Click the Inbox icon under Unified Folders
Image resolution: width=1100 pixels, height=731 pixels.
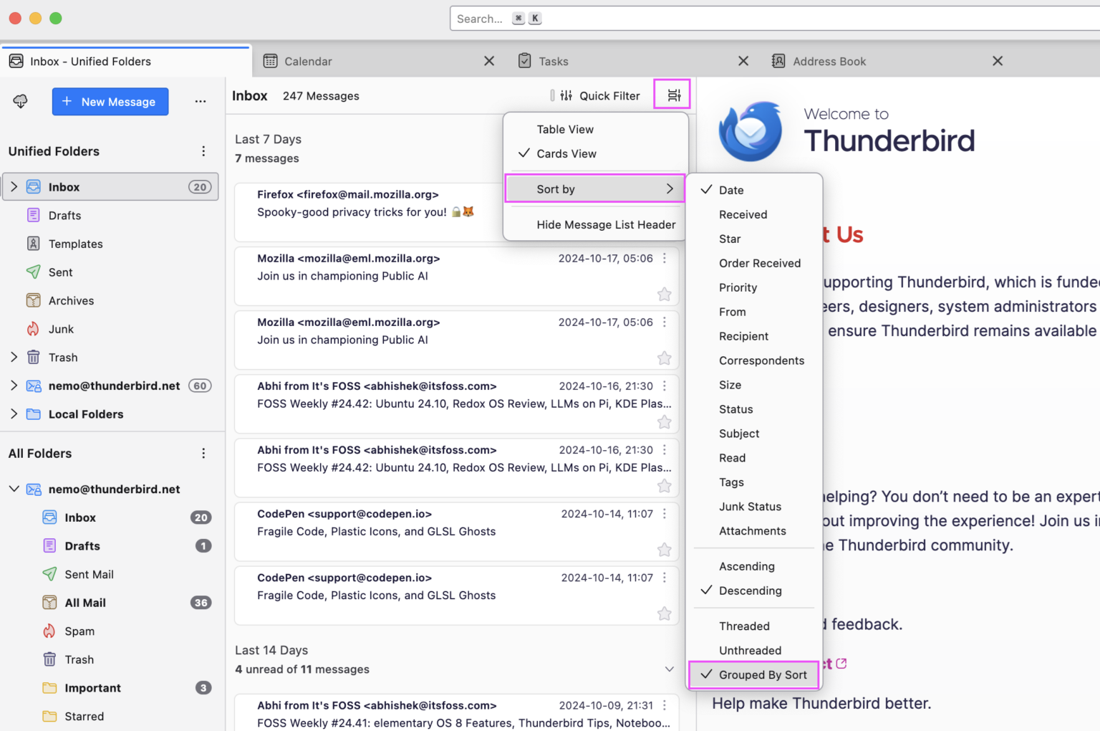[x=34, y=187]
